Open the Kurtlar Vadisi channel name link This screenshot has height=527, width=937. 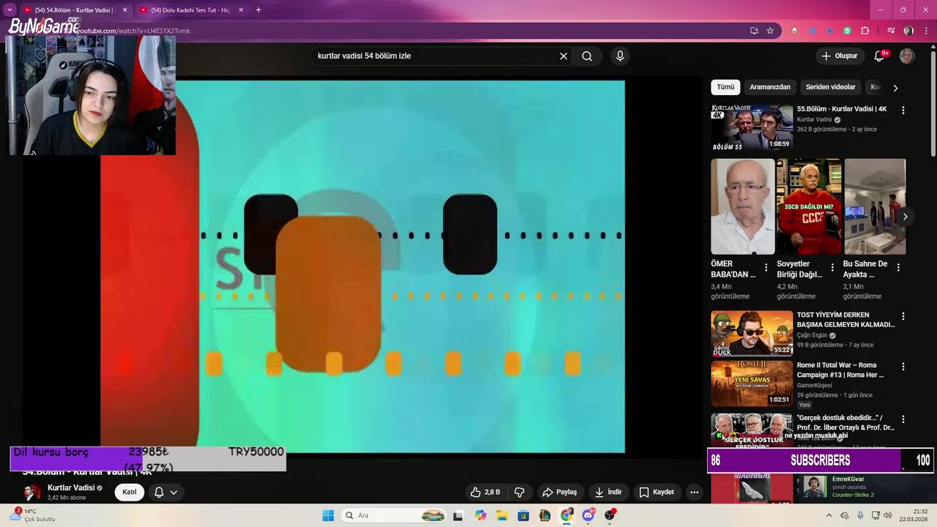pos(71,487)
